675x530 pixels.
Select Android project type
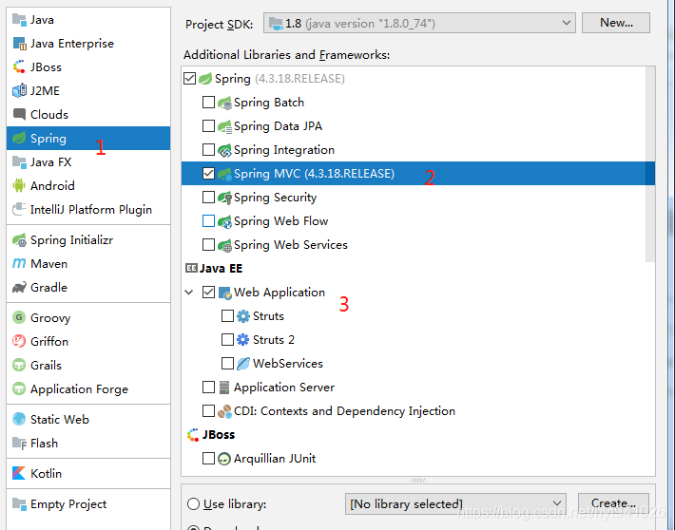coord(88,186)
